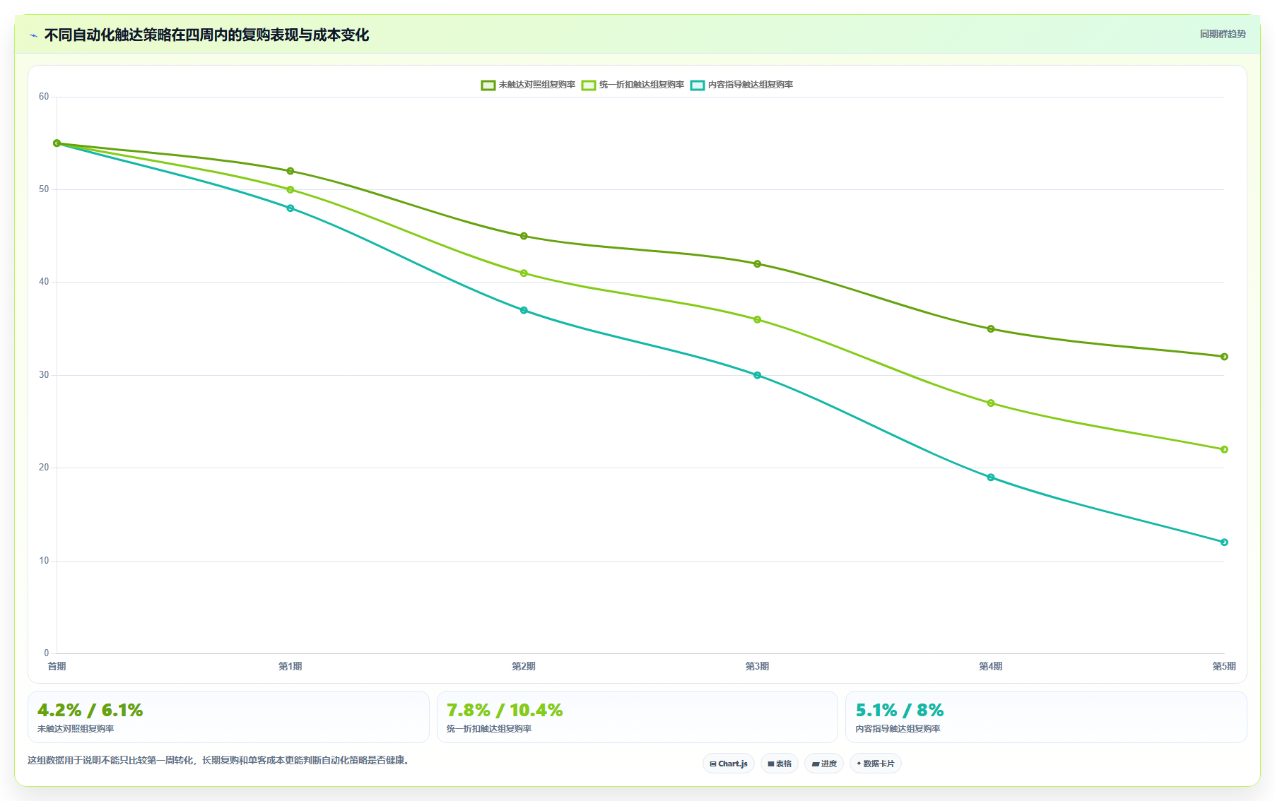The width and height of the screenshot is (1275, 801).
Task: Pick the 统一折扣触达组 data point at 第4期
Action: point(991,403)
